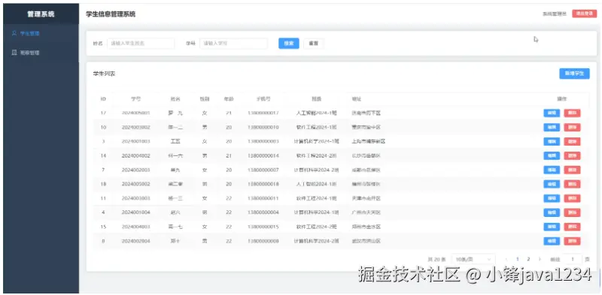Edit the student row with ID 18
Viewport: 602px width, 295px height.
552,184
